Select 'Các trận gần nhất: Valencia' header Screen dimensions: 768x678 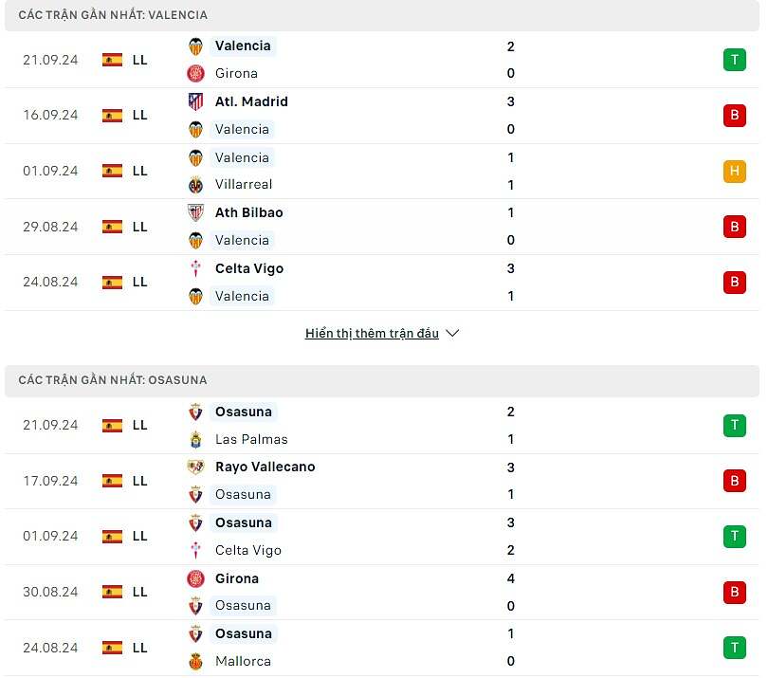click(x=113, y=15)
